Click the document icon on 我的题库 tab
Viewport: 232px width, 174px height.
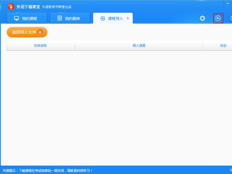[x=59, y=18]
